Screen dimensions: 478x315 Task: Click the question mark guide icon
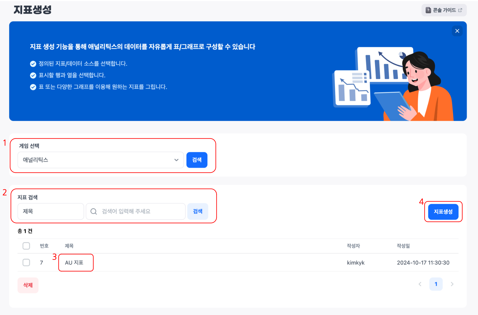coord(428,10)
